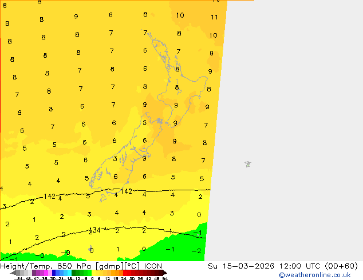Image resolution: width=363 pixels, height=280 pixels.
Task: Click the small island outline in the grey area
Action: pos(248,164)
